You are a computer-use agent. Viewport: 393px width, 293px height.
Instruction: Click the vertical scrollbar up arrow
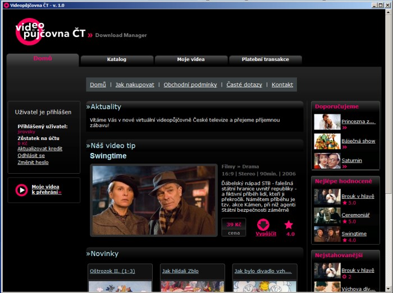[389, 12]
